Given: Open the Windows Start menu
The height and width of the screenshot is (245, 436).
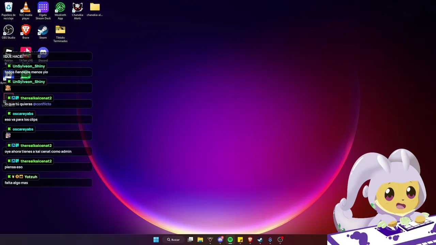Looking at the screenshot, I should click(156, 240).
